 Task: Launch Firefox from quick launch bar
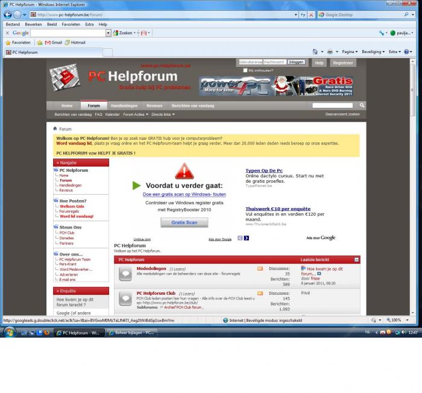pyautogui.click(x=47, y=333)
